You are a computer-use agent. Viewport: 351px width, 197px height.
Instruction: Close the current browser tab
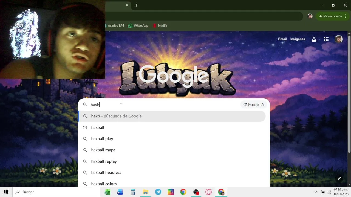pyautogui.click(x=127, y=5)
